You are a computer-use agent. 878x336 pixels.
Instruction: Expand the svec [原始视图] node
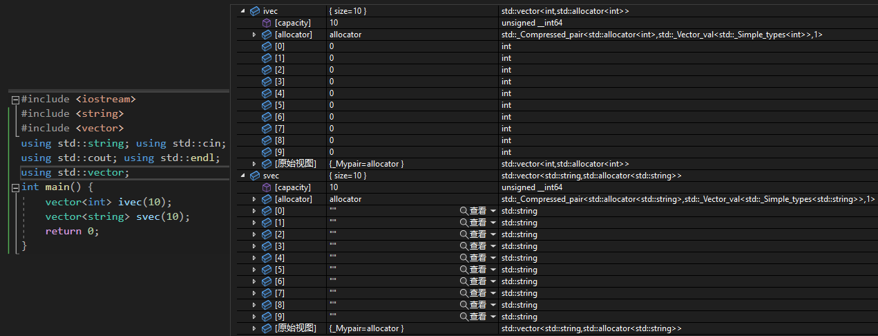pos(254,328)
